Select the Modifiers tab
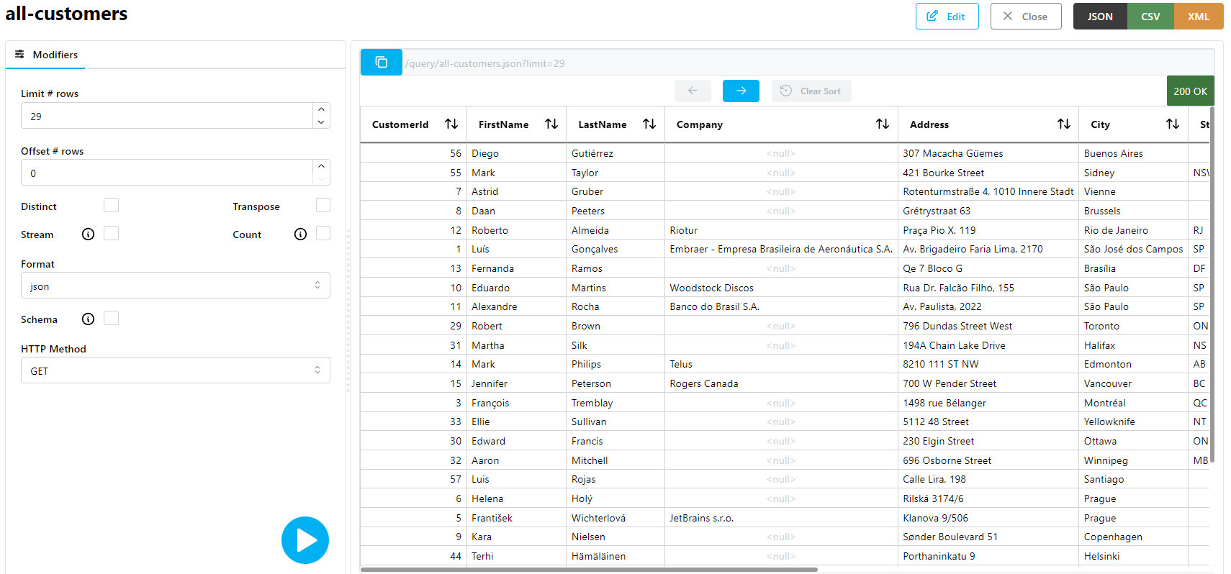The image size is (1231, 574). point(46,55)
